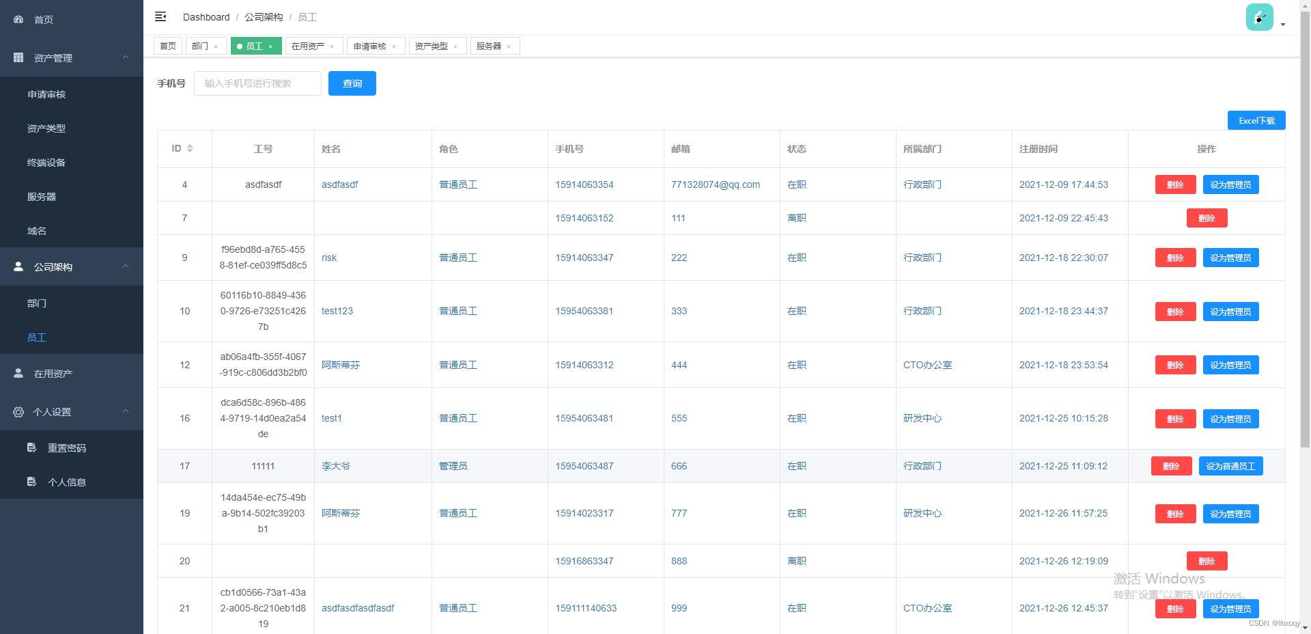Click the person icon beside 公司架构
This screenshot has width=1311, height=634.
(x=18, y=266)
